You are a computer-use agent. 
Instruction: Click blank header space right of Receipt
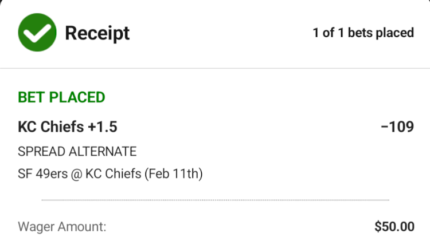tap(218, 33)
